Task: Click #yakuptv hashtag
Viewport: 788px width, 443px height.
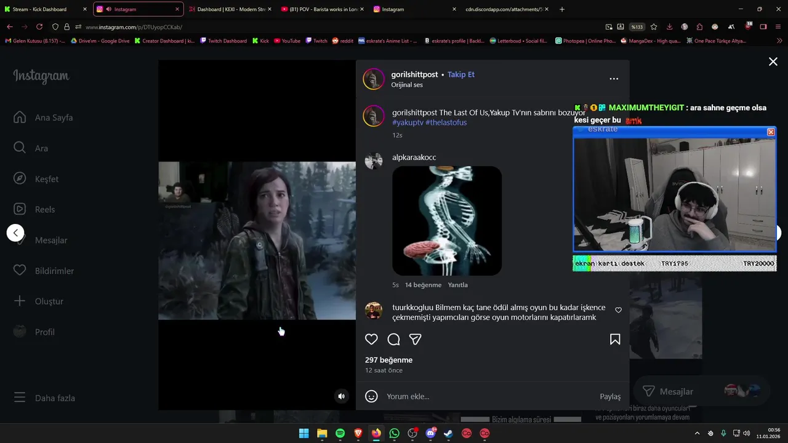Action: (408, 122)
